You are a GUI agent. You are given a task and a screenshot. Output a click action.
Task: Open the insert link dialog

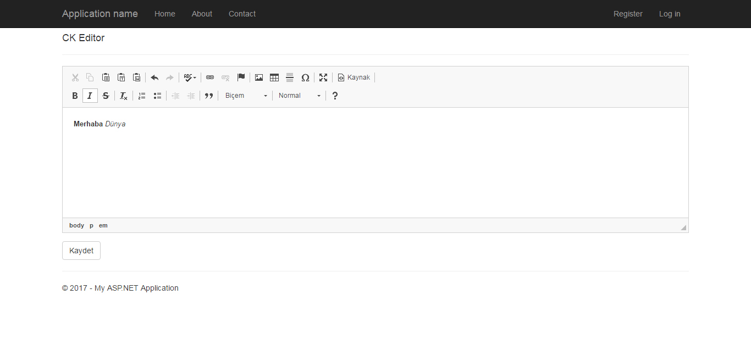click(x=210, y=77)
